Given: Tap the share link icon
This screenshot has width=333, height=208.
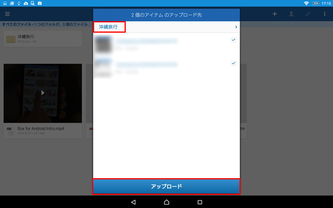Looking at the screenshot, I should pyautogui.click(x=308, y=14).
